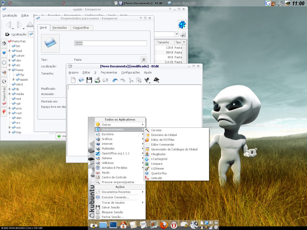
Task: Find text with the detective icon
Action: tap(156, 80)
